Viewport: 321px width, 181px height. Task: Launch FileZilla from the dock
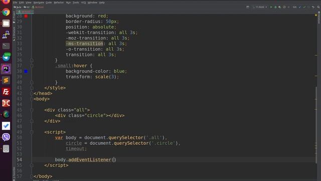pos(6,92)
